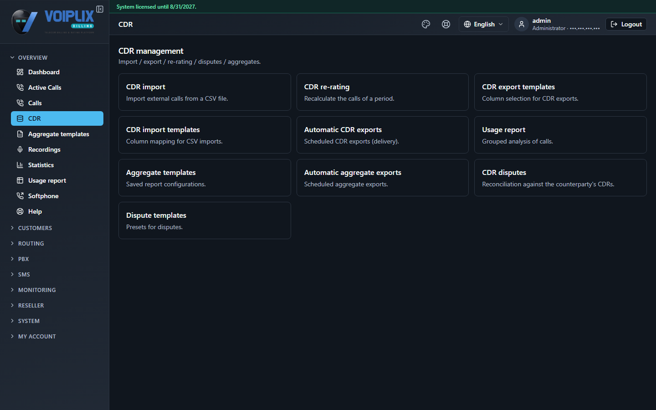This screenshot has height=410, width=656.
Task: Click the license notice 'System licensed until 8/31/2027.'
Action: 156,7
